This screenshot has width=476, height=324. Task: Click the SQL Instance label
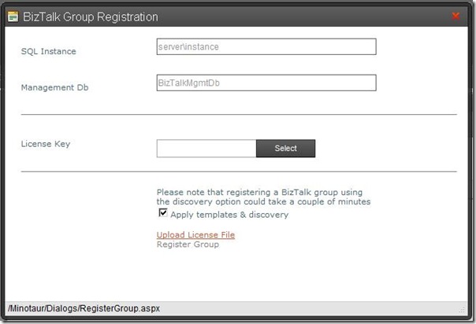[48, 52]
